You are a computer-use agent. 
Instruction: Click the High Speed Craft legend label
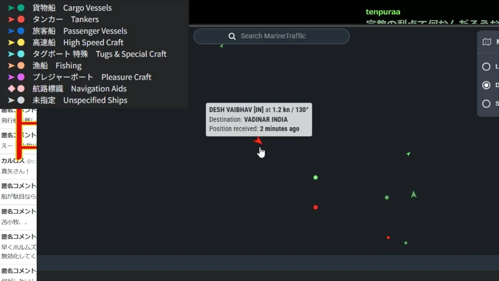(x=93, y=43)
